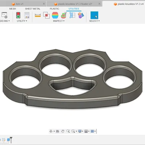Close the plastic knuckles floater v3 tab
145x145 pixels.
click(99, 4)
